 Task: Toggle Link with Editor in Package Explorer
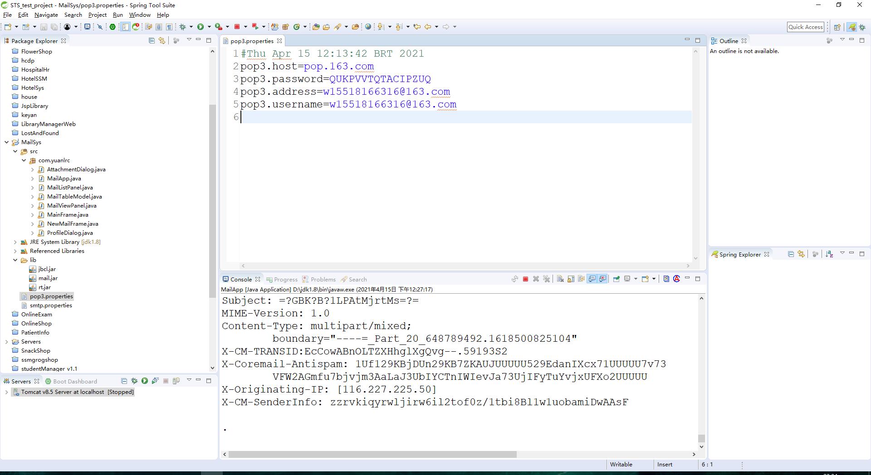(161, 41)
